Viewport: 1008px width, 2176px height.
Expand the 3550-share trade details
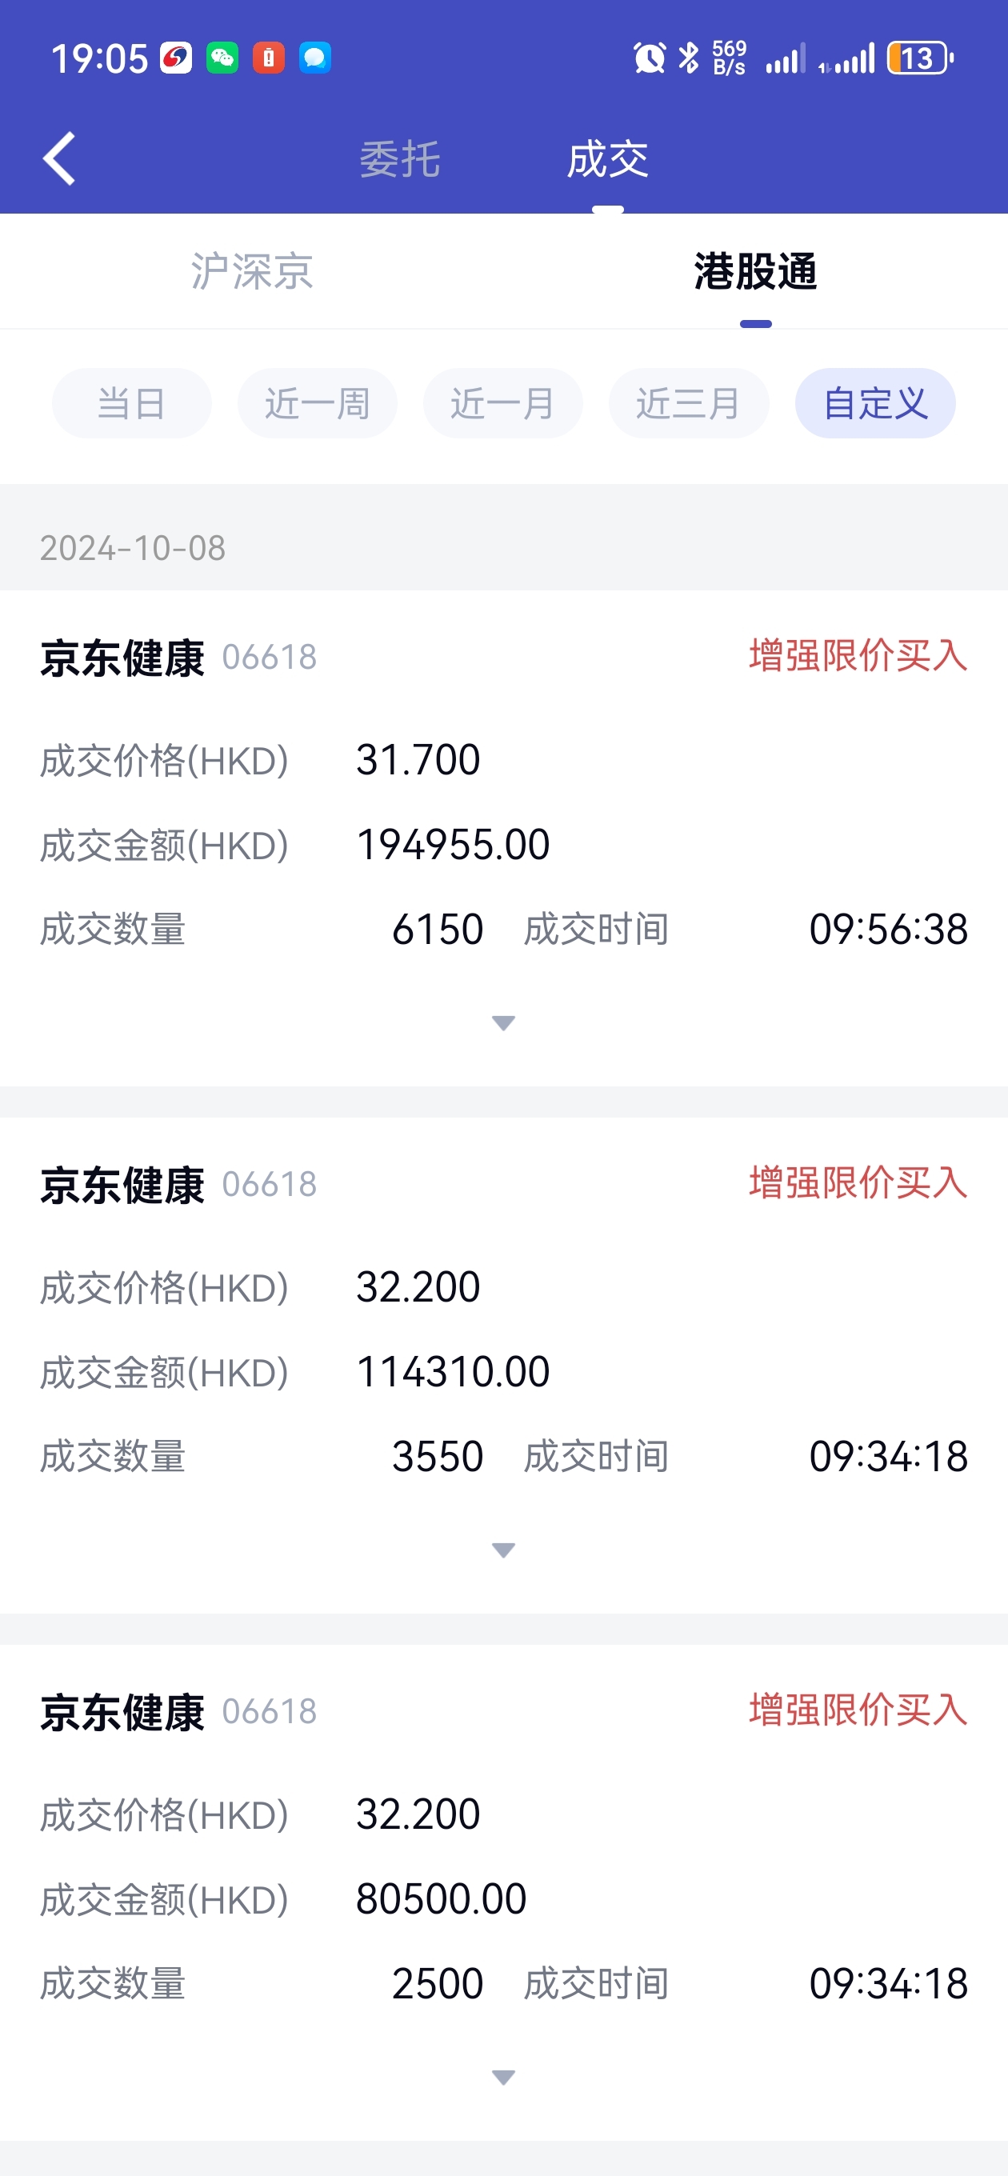pos(503,1550)
